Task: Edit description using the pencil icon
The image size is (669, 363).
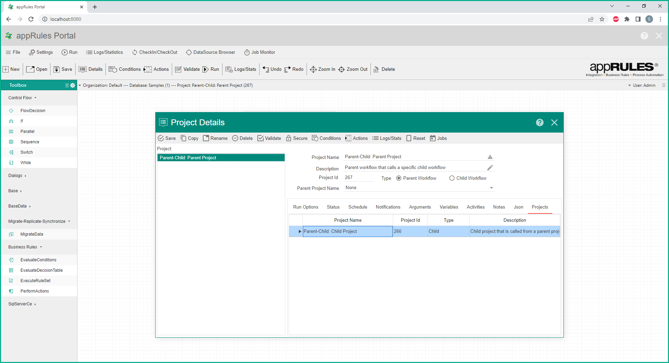Action: [x=490, y=168]
